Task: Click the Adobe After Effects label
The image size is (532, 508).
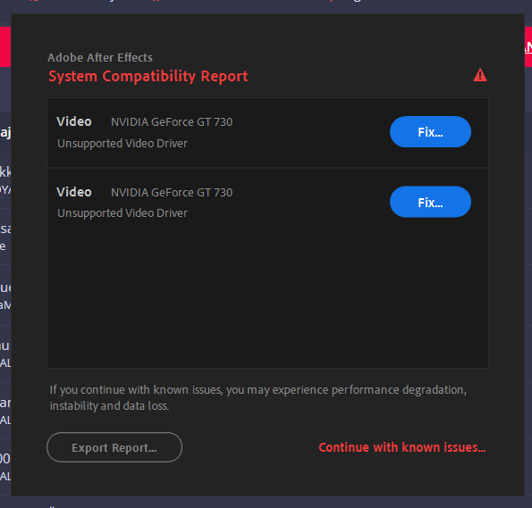Action: click(x=100, y=58)
